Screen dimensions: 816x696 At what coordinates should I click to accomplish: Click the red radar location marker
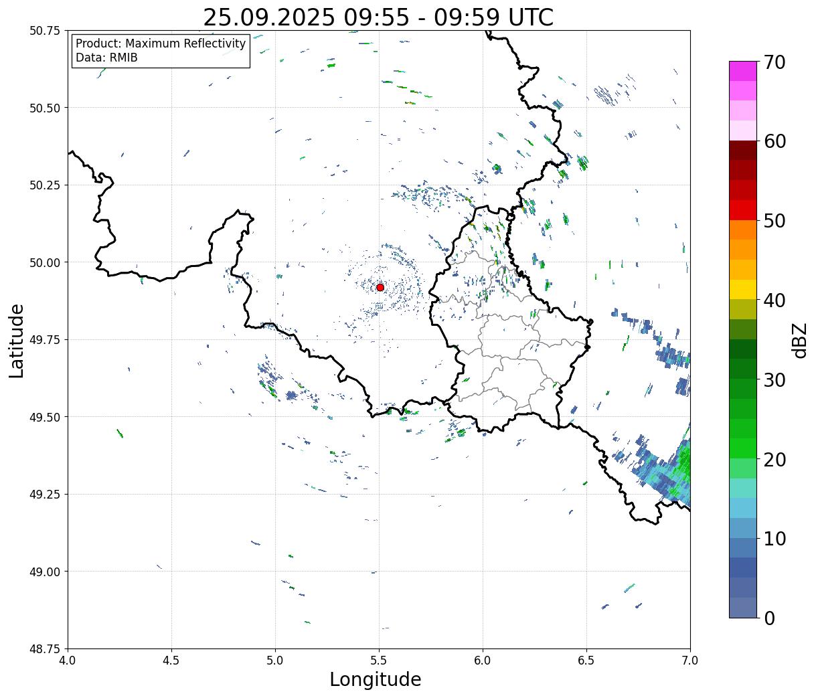[380, 287]
